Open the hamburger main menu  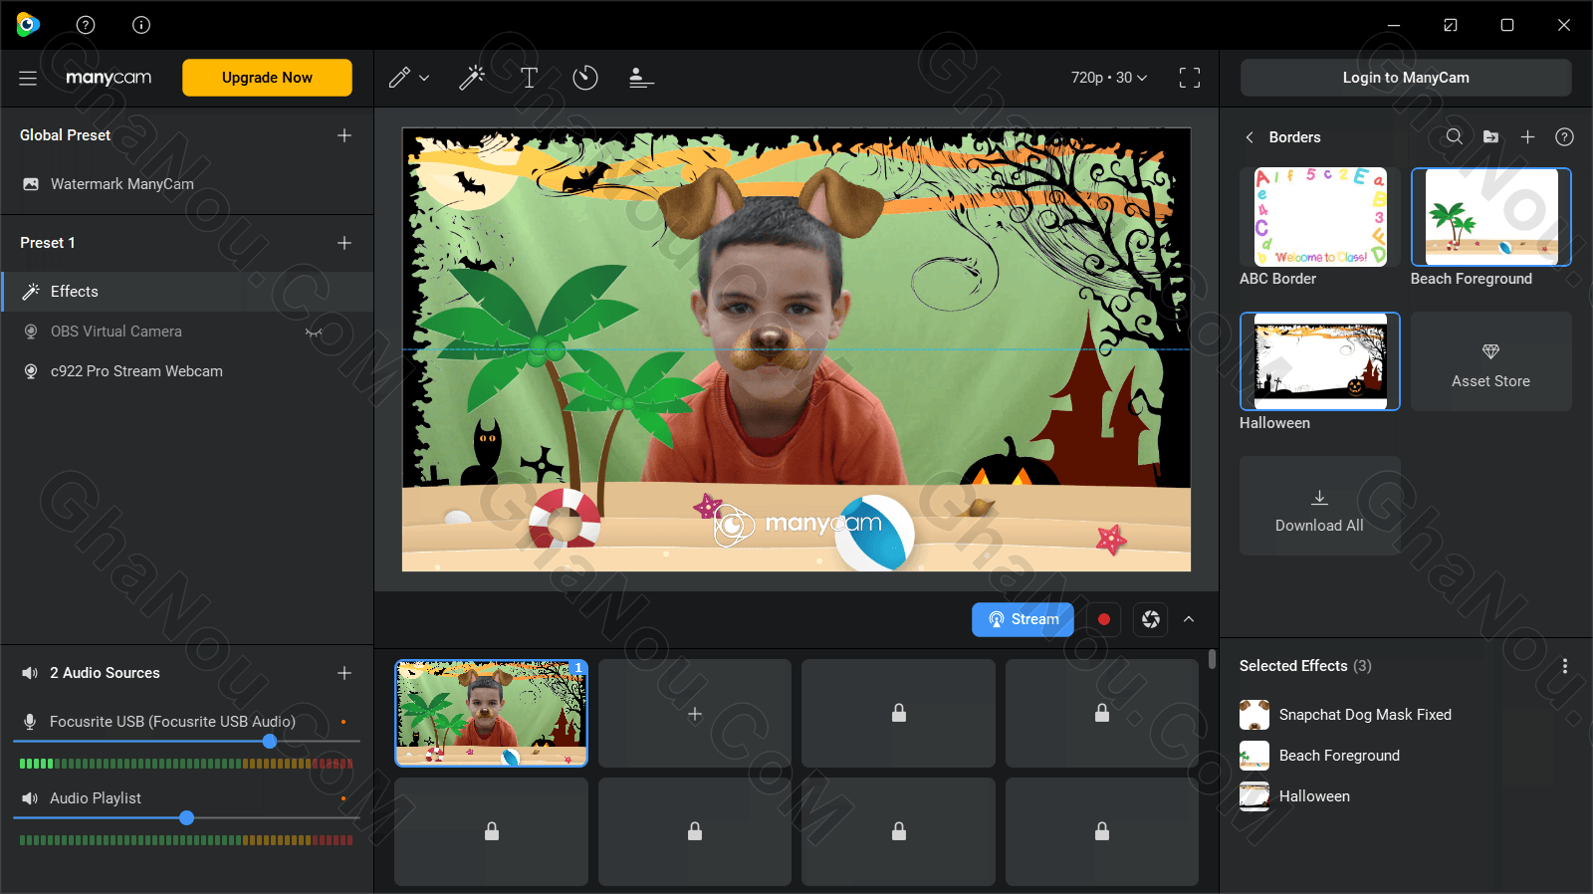(28, 78)
